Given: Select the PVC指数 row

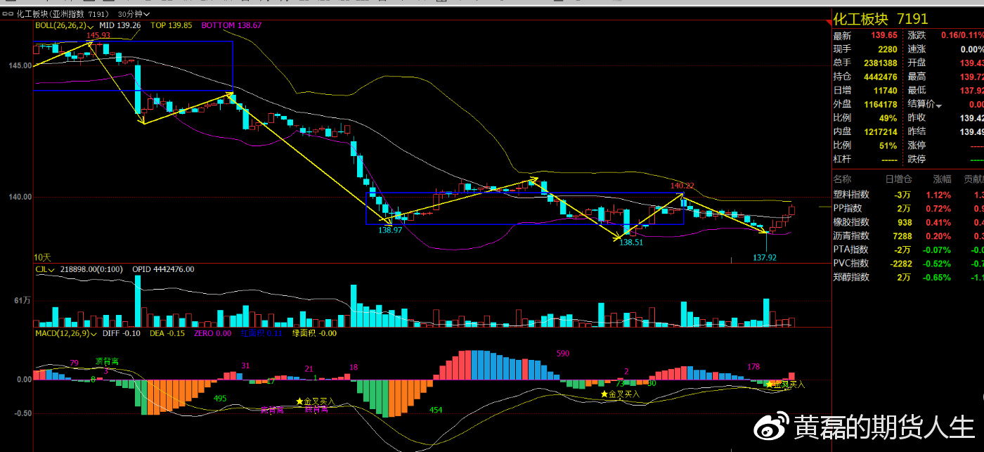Looking at the screenshot, I should (x=908, y=264).
